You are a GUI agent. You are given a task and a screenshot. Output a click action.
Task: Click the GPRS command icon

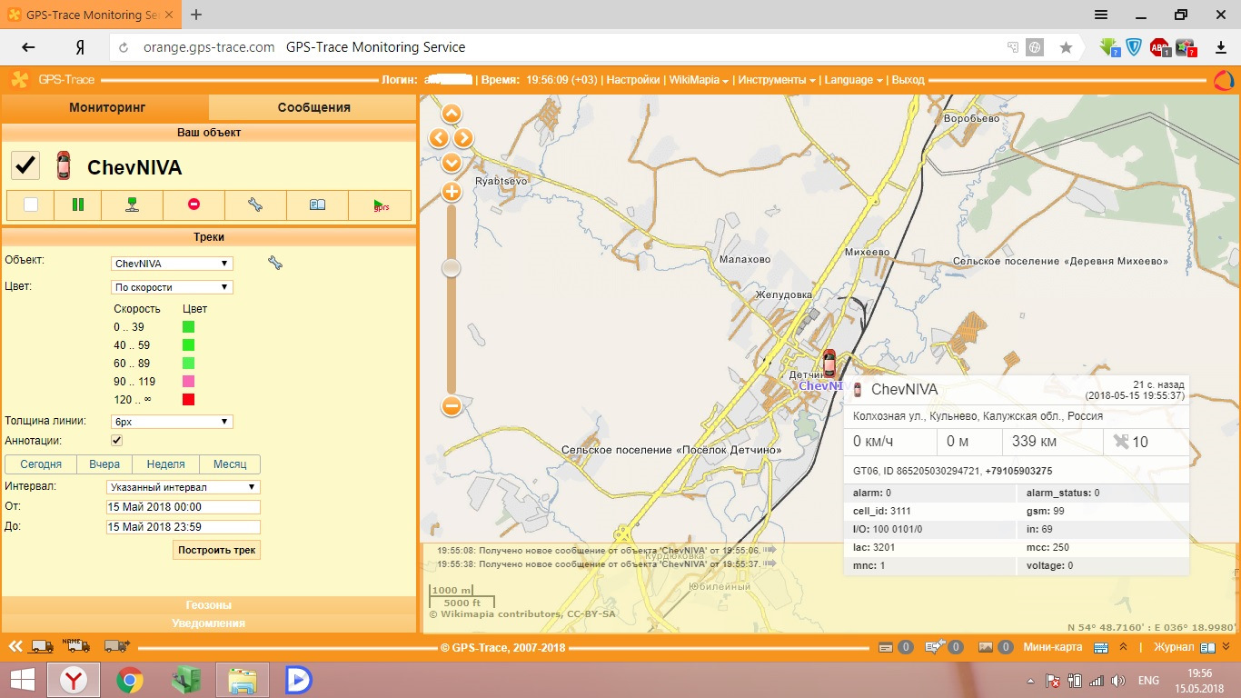(x=381, y=205)
